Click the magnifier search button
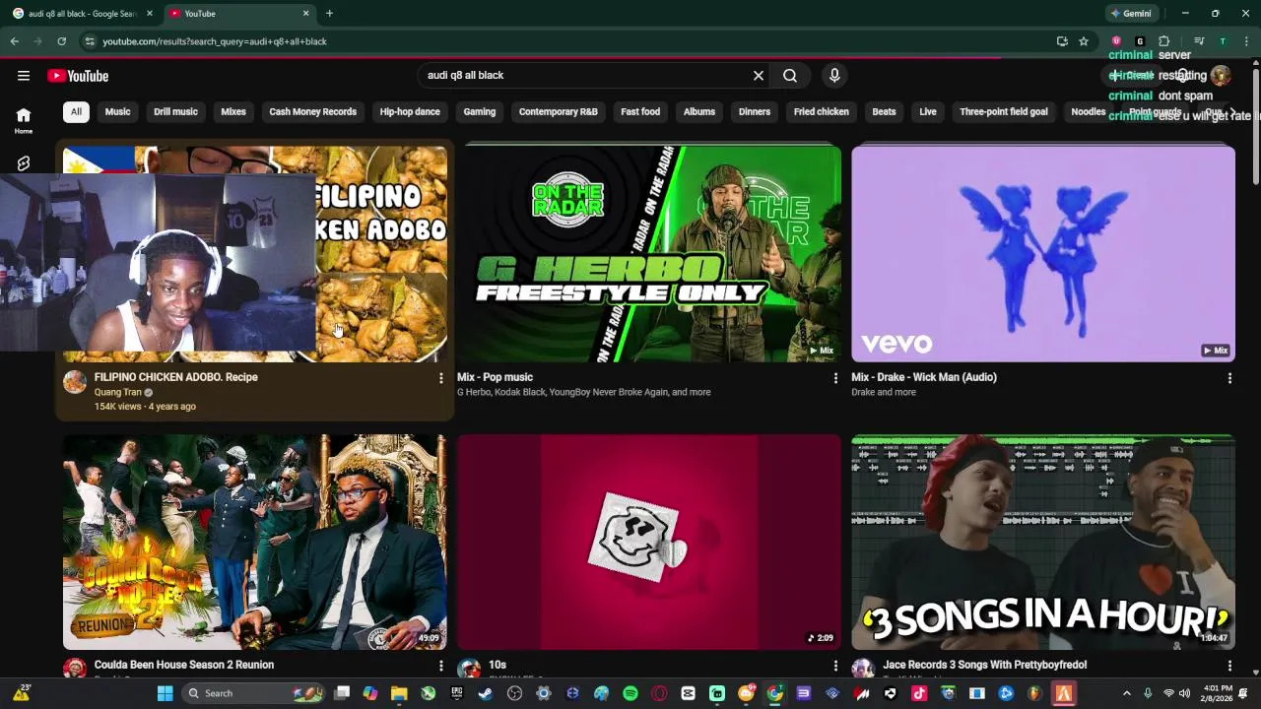This screenshot has width=1261, height=709. pos(790,76)
